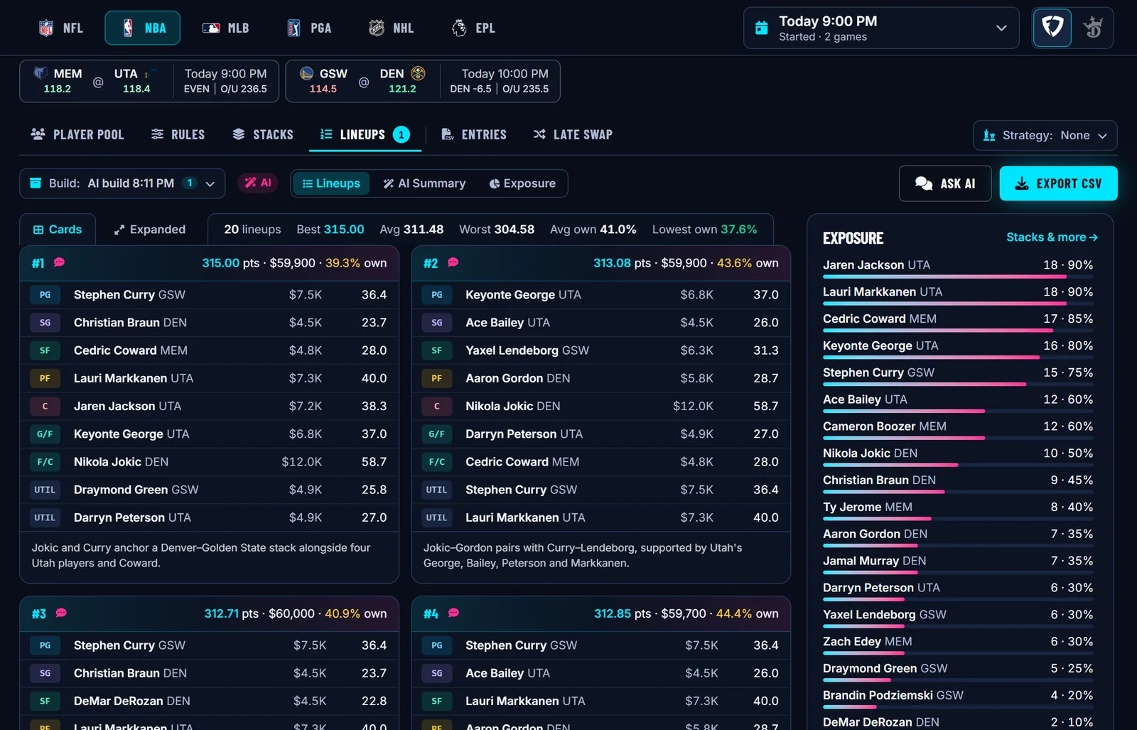
Task: Show the Exposure sub-view
Action: point(522,183)
